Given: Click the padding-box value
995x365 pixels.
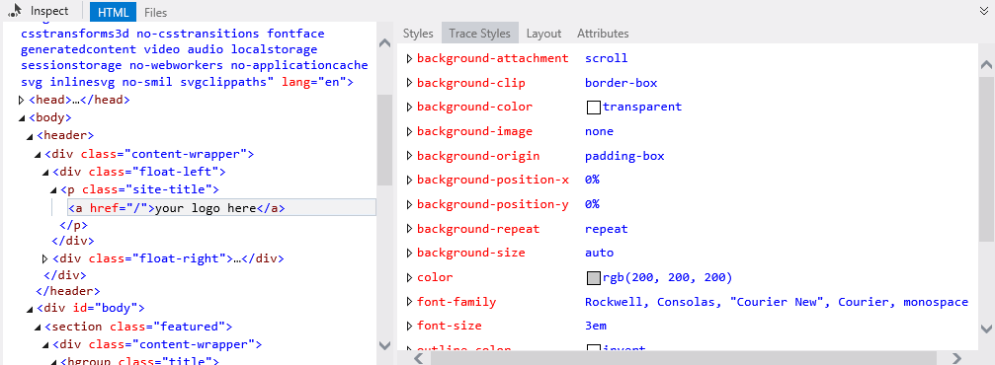Looking at the screenshot, I should pos(624,156).
